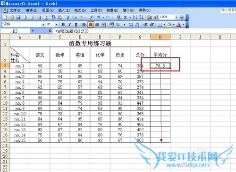Click the Save floppy disk icon

18,17
